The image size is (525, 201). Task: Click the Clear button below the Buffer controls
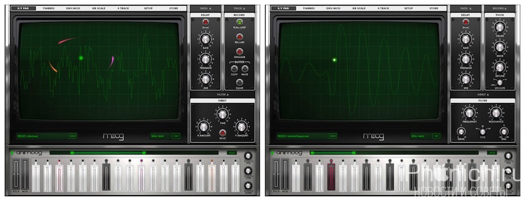(239, 82)
